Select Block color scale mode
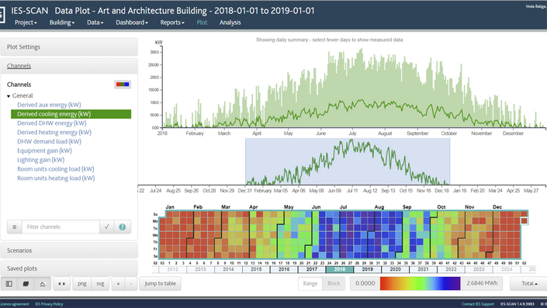Screen dimensions: 547x308 tap(334, 284)
